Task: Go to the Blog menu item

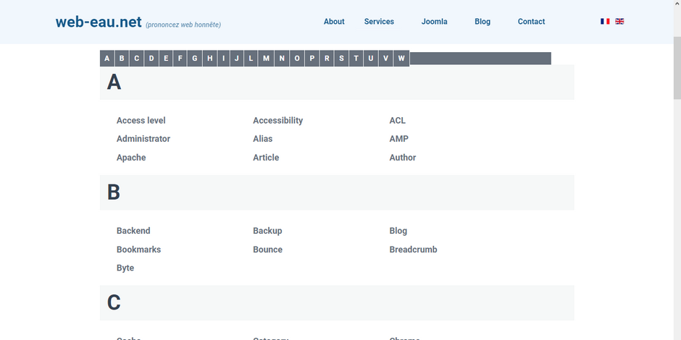Action: point(482,22)
